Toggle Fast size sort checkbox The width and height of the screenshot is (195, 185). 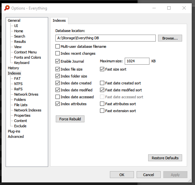[x=102, y=69]
